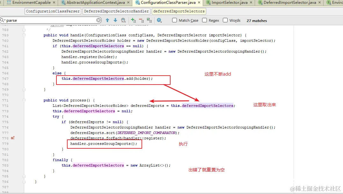This screenshot has width=343, height=194.
Task: Add selection for next occurrence icon
Action: pyautogui.click(x=133, y=20)
